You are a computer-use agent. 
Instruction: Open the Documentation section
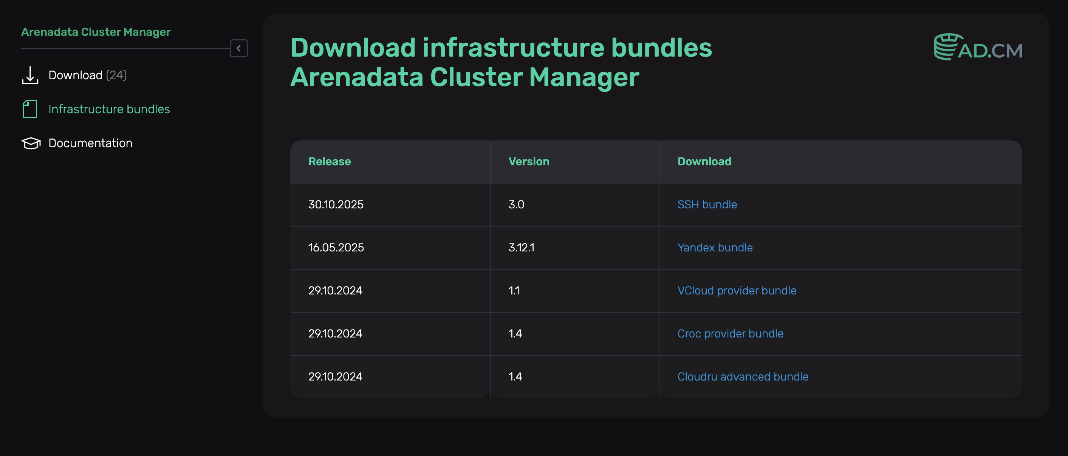coord(90,143)
